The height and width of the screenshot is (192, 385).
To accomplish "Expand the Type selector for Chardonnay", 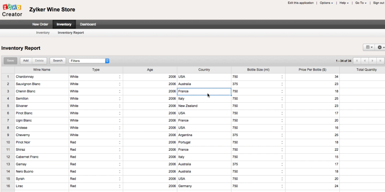I will [x=120, y=76].
